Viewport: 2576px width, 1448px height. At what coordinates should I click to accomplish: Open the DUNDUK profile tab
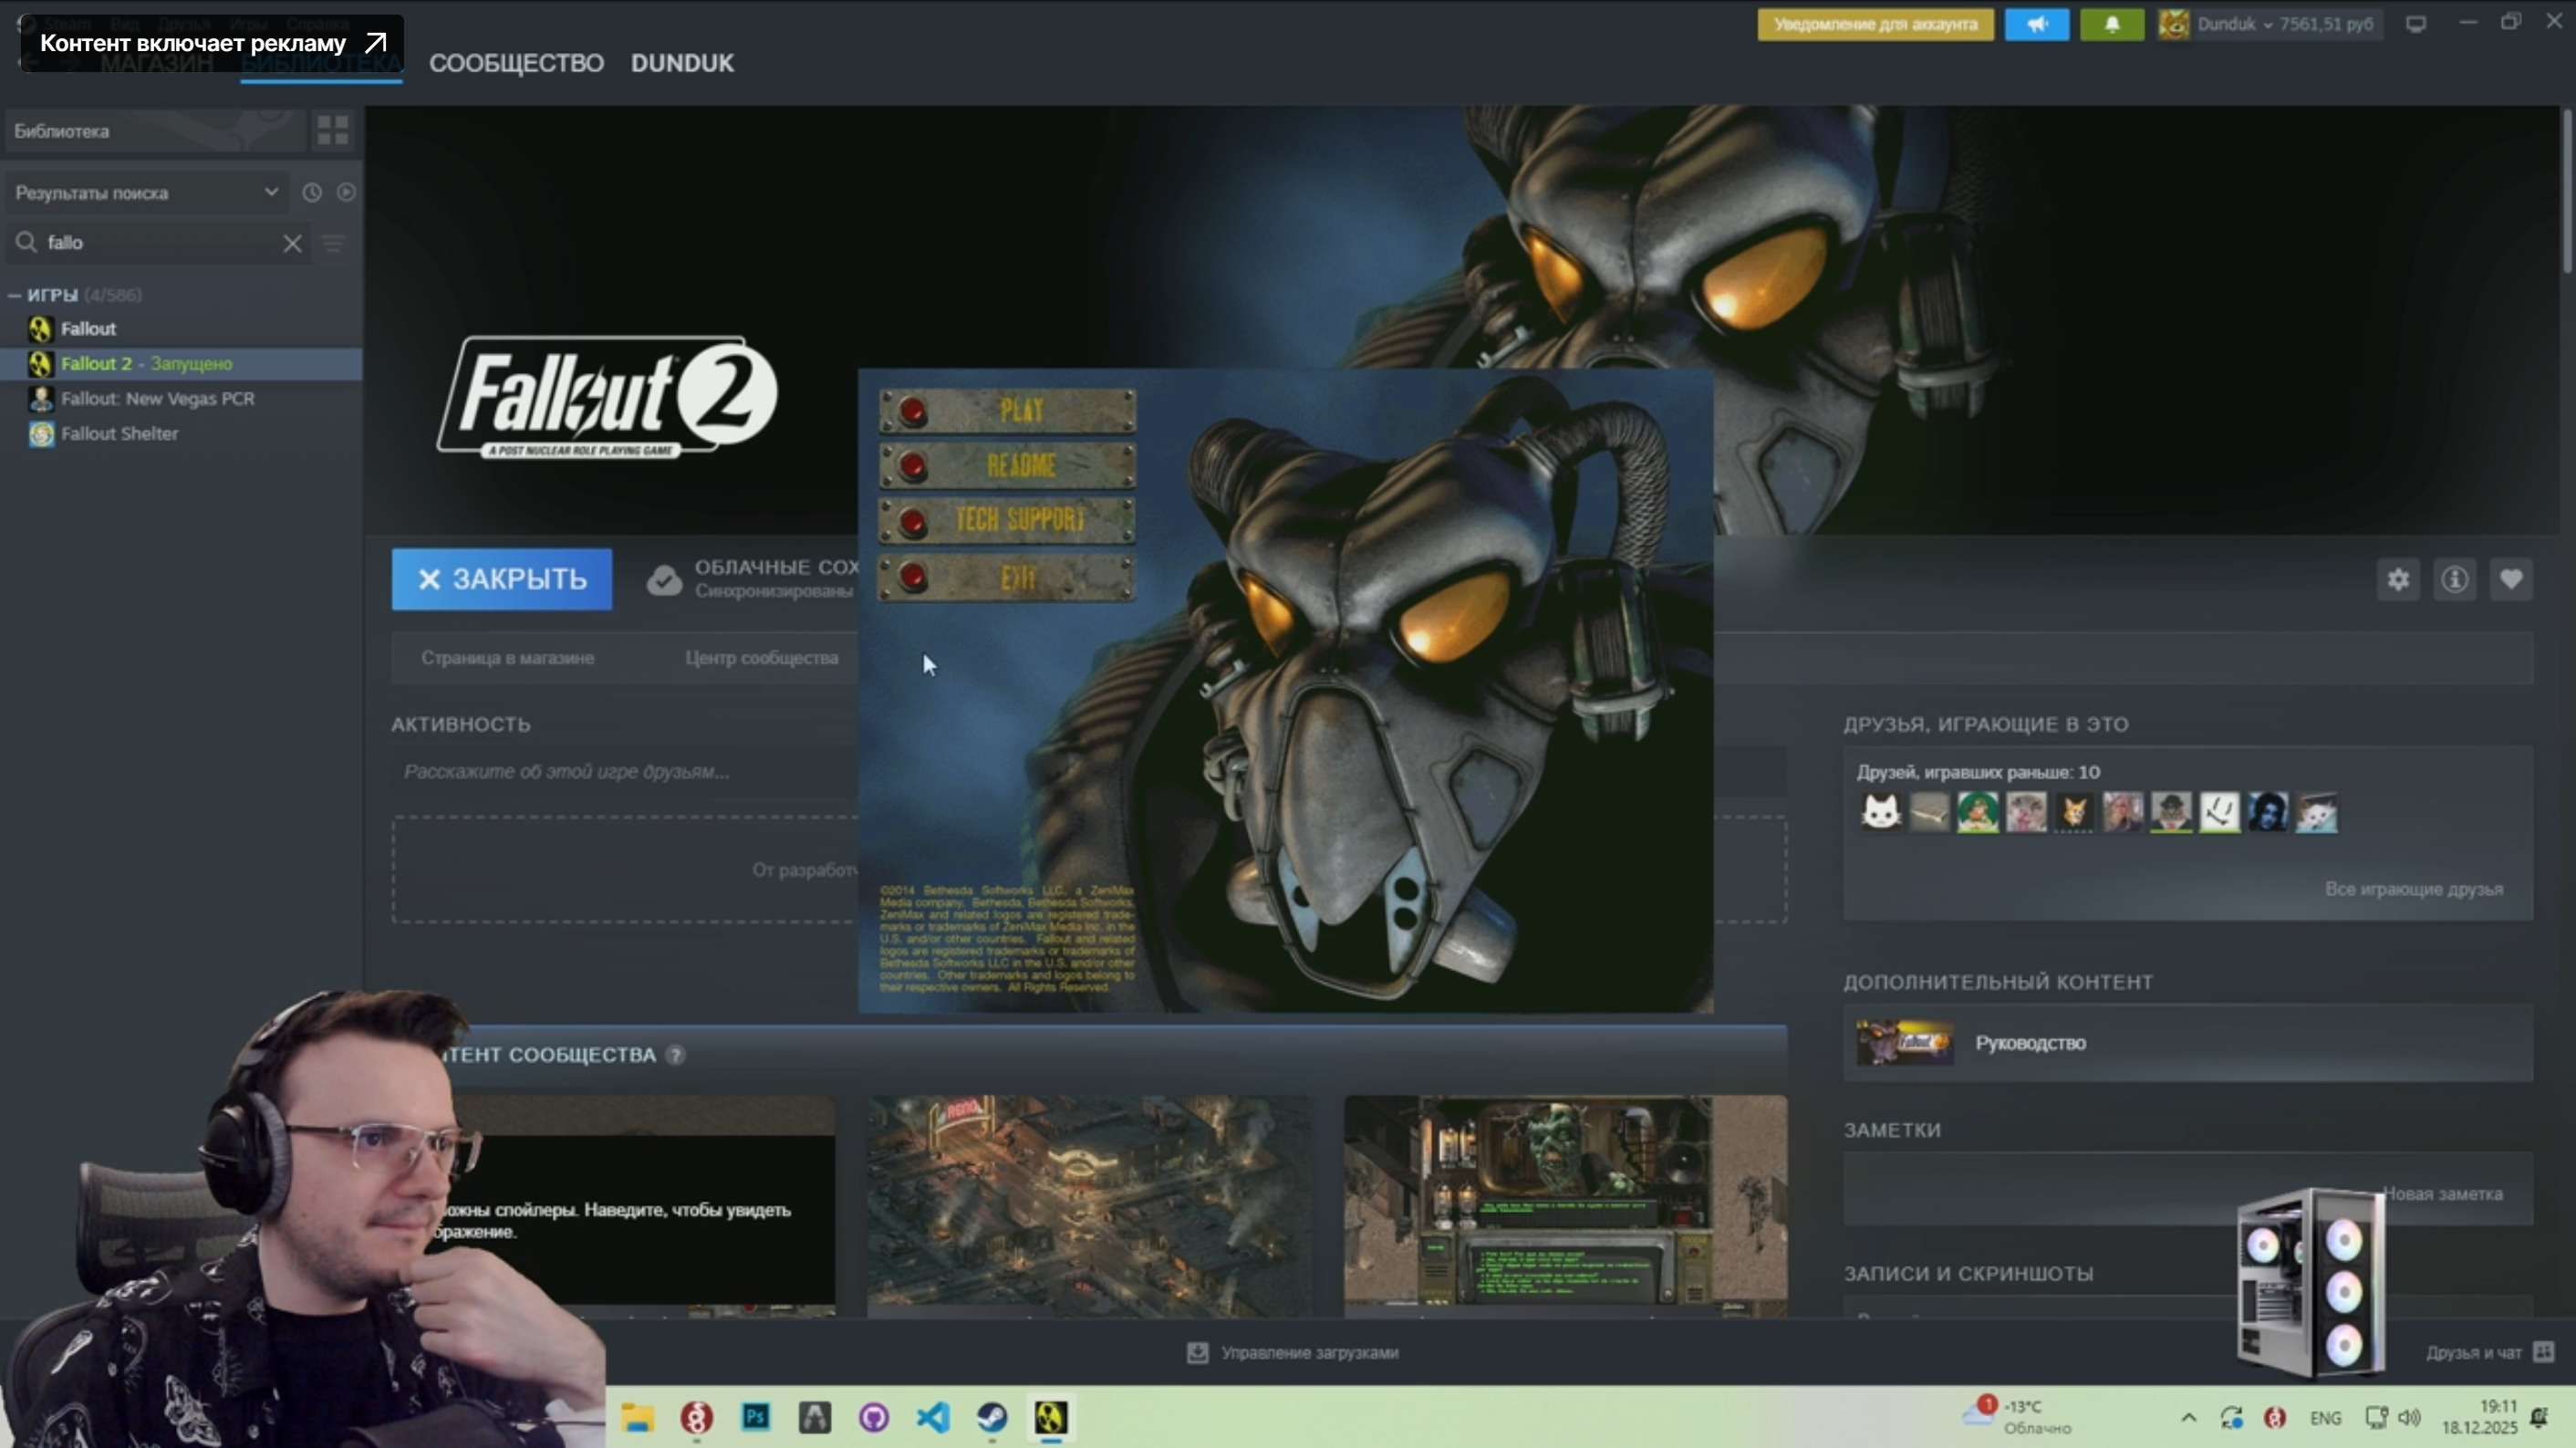tap(682, 63)
